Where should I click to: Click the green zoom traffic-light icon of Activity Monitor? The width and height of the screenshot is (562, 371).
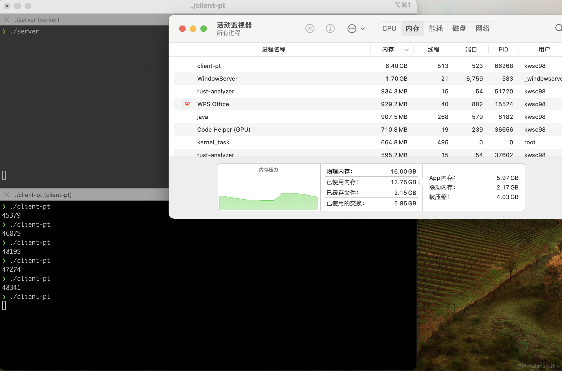203,28
